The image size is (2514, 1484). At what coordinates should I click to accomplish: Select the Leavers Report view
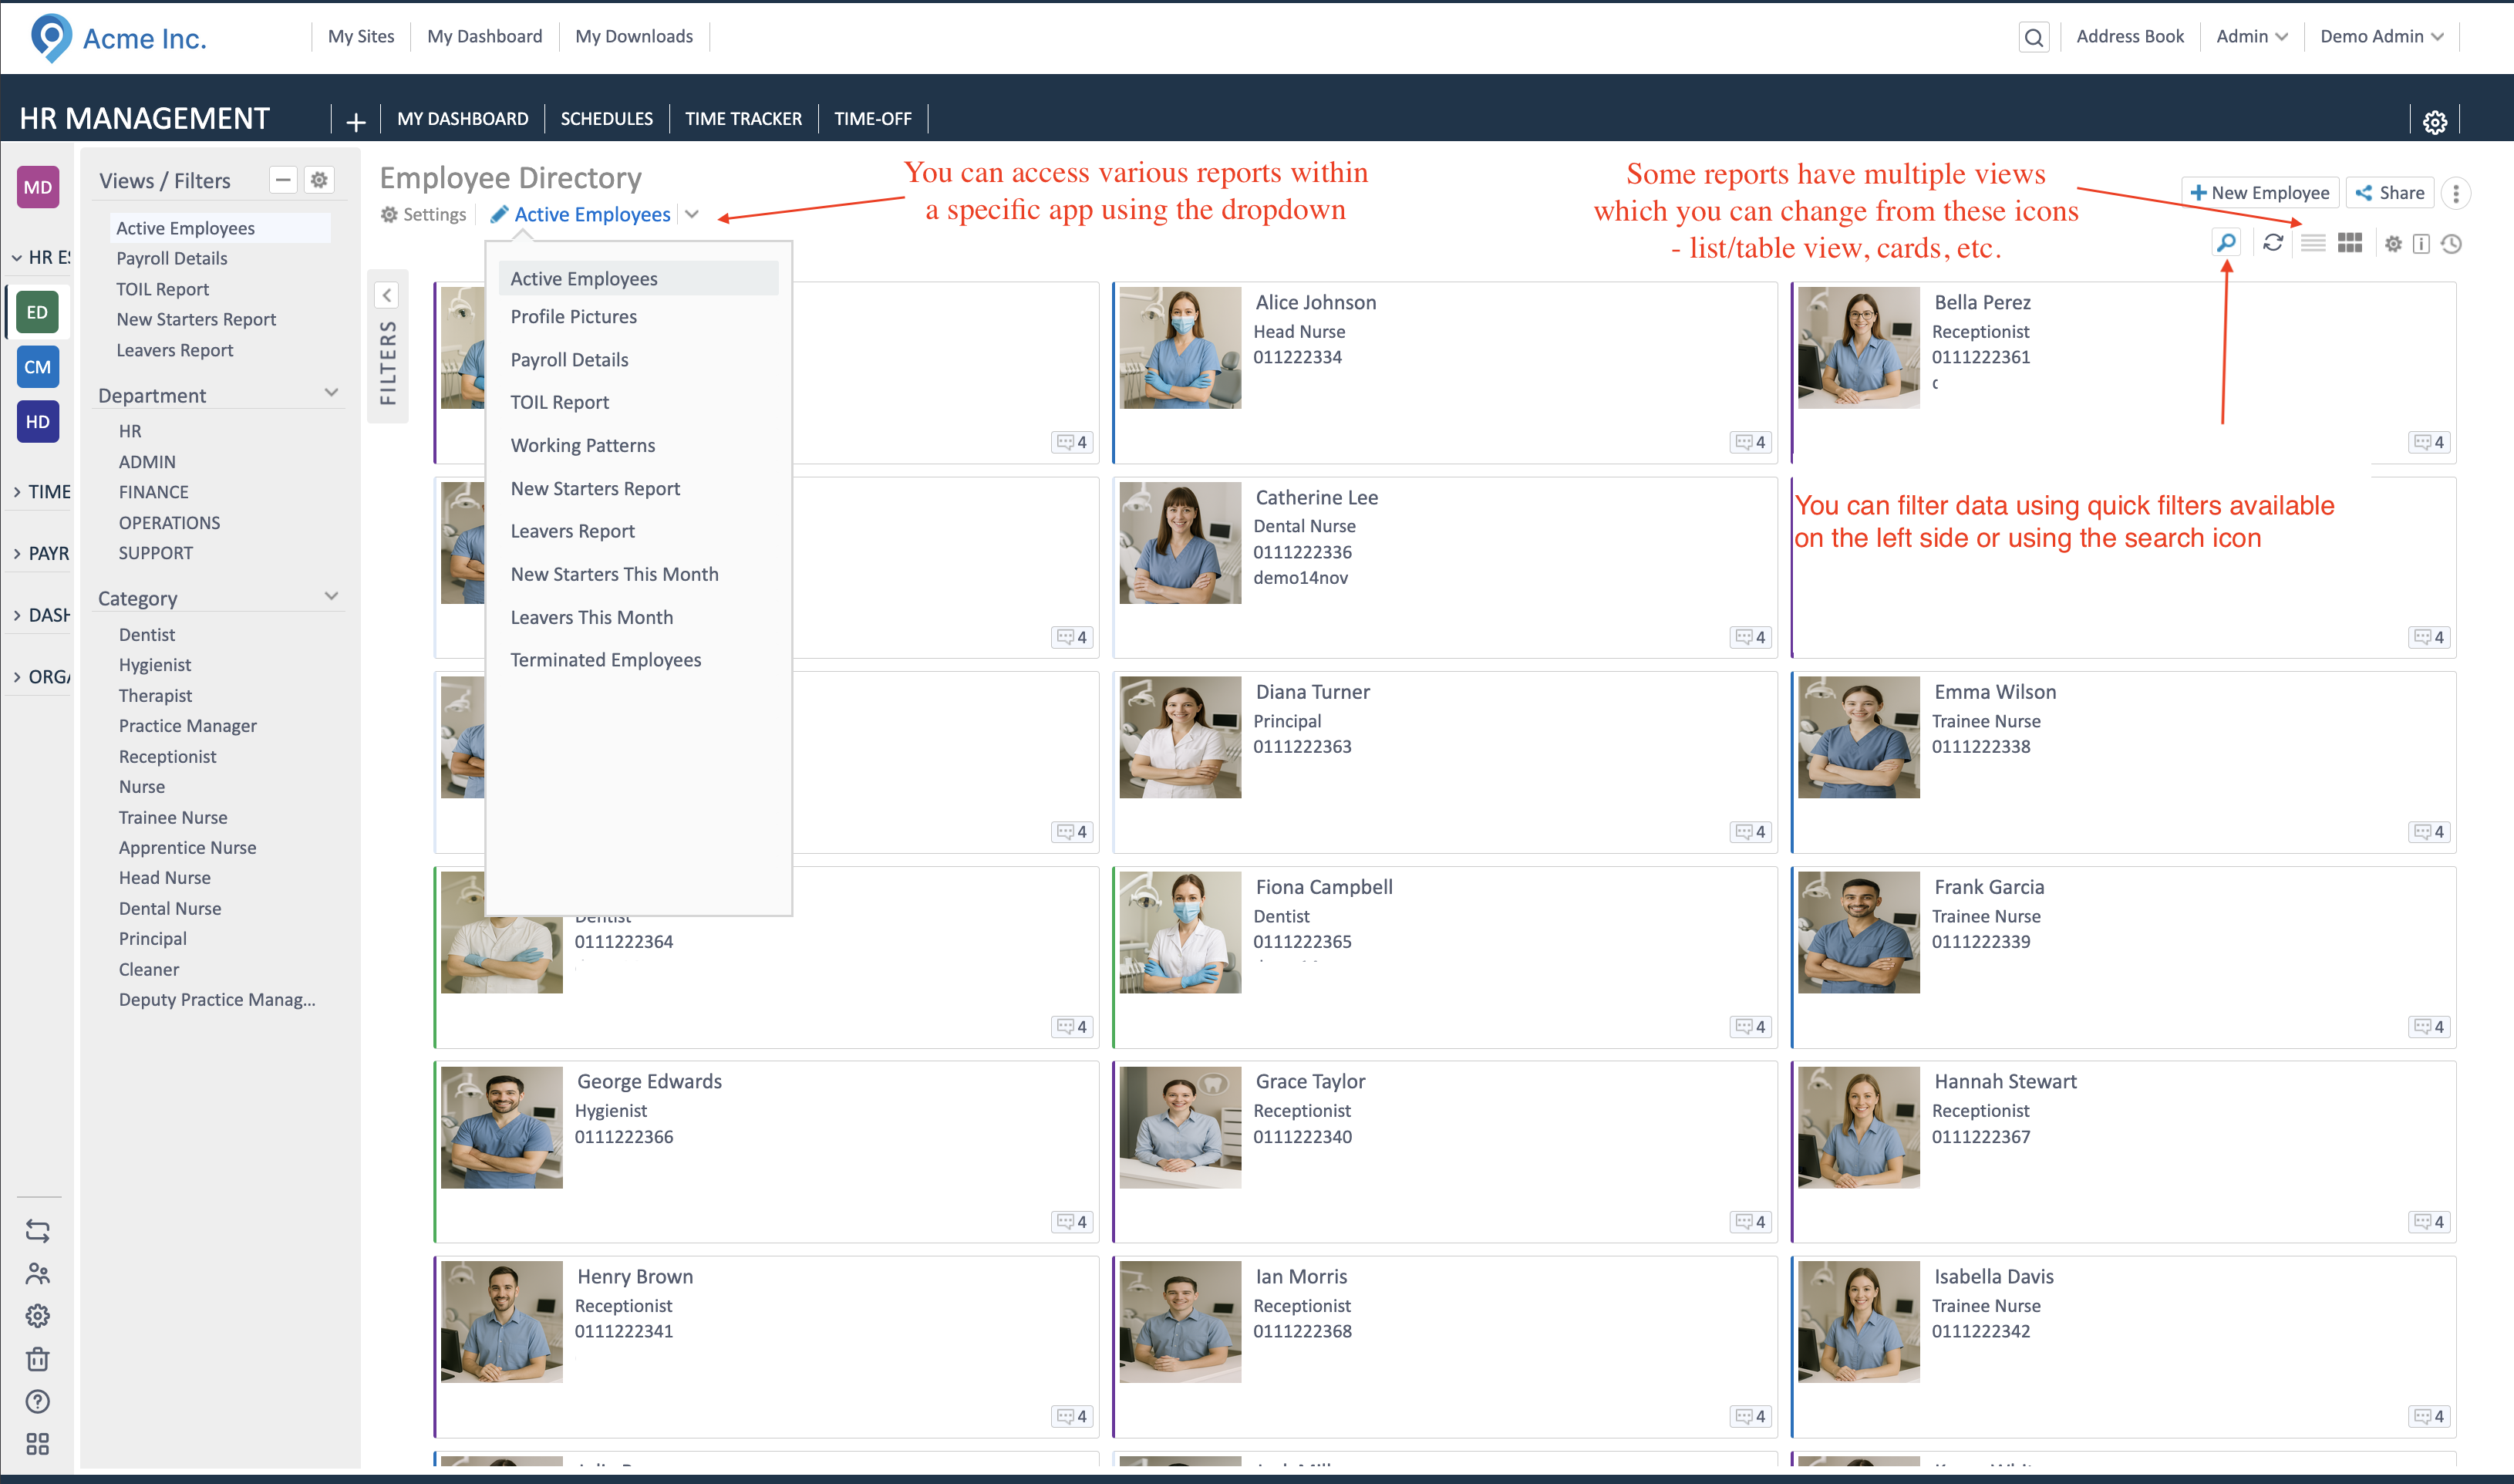(573, 531)
